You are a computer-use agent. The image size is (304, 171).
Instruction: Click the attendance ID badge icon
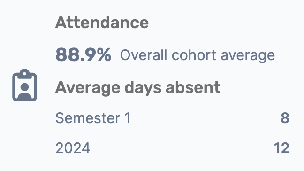click(x=24, y=85)
